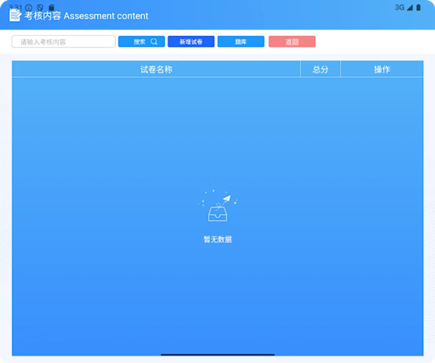Image resolution: width=435 pixels, height=363 pixels.
Task: Select the 试卷名称 column header
Action: [x=156, y=69]
